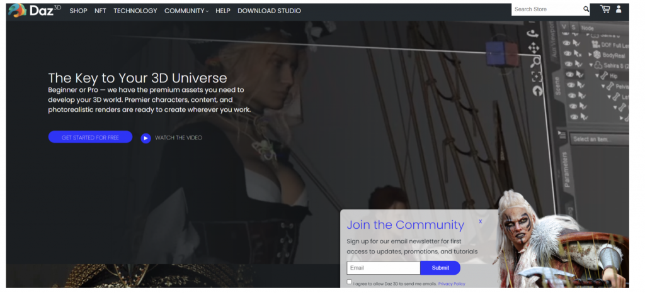Close the Join the Community popup
645x293 pixels.
pos(480,221)
